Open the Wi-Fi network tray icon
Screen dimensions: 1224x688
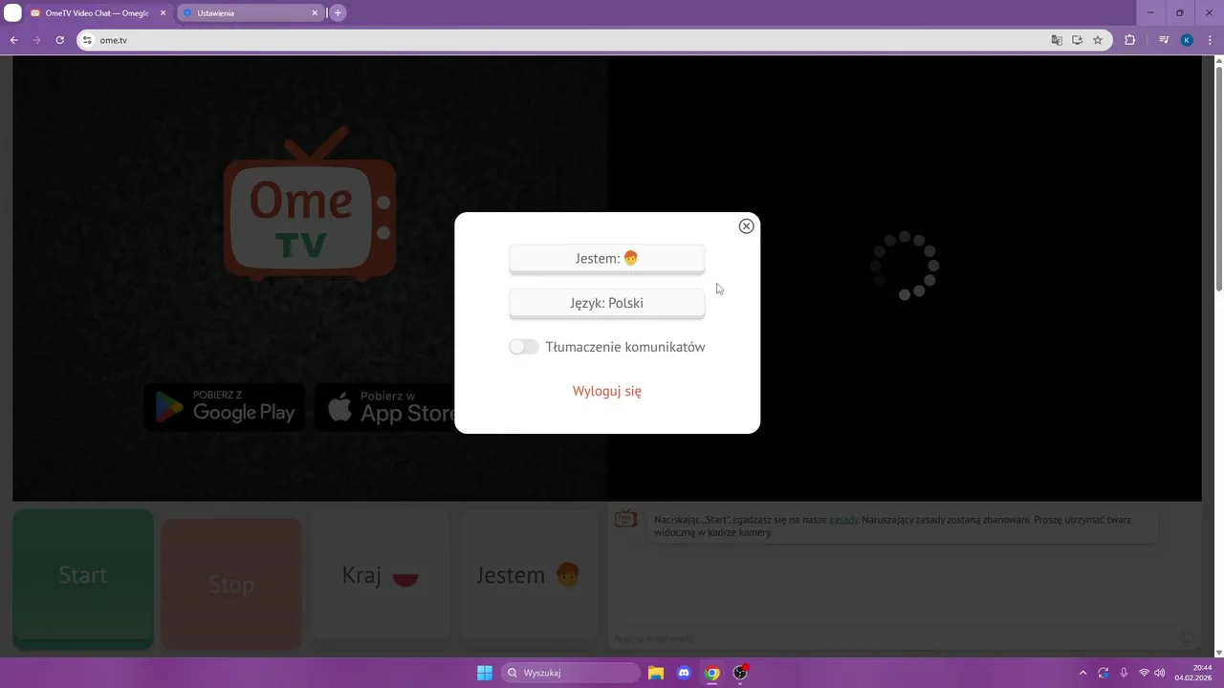click(x=1144, y=673)
